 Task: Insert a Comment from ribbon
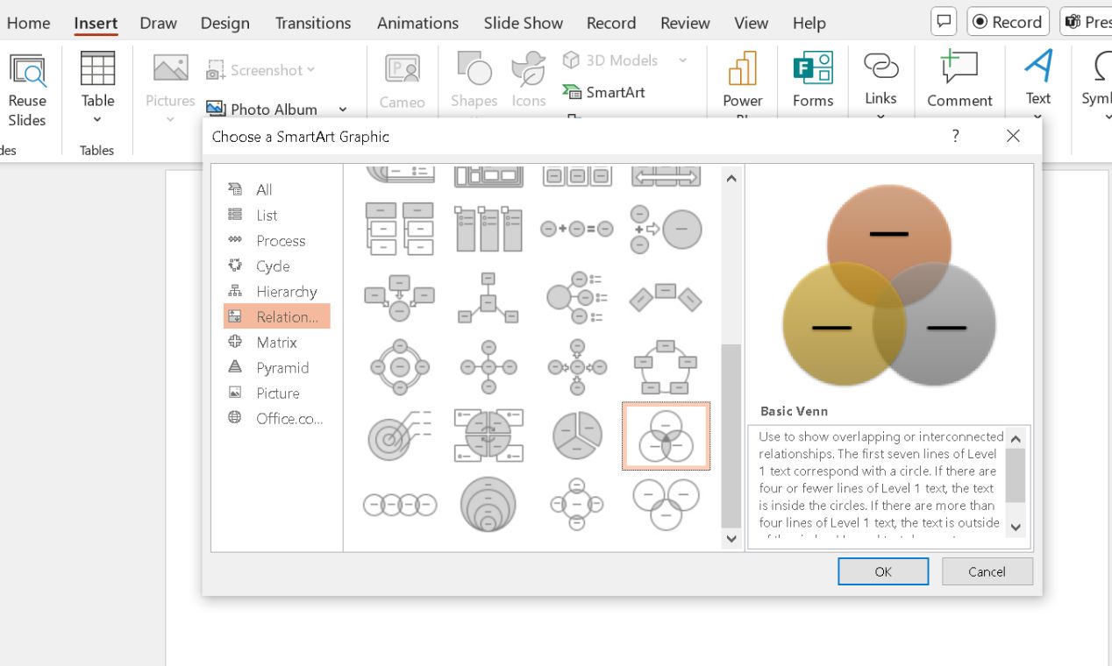point(959,81)
